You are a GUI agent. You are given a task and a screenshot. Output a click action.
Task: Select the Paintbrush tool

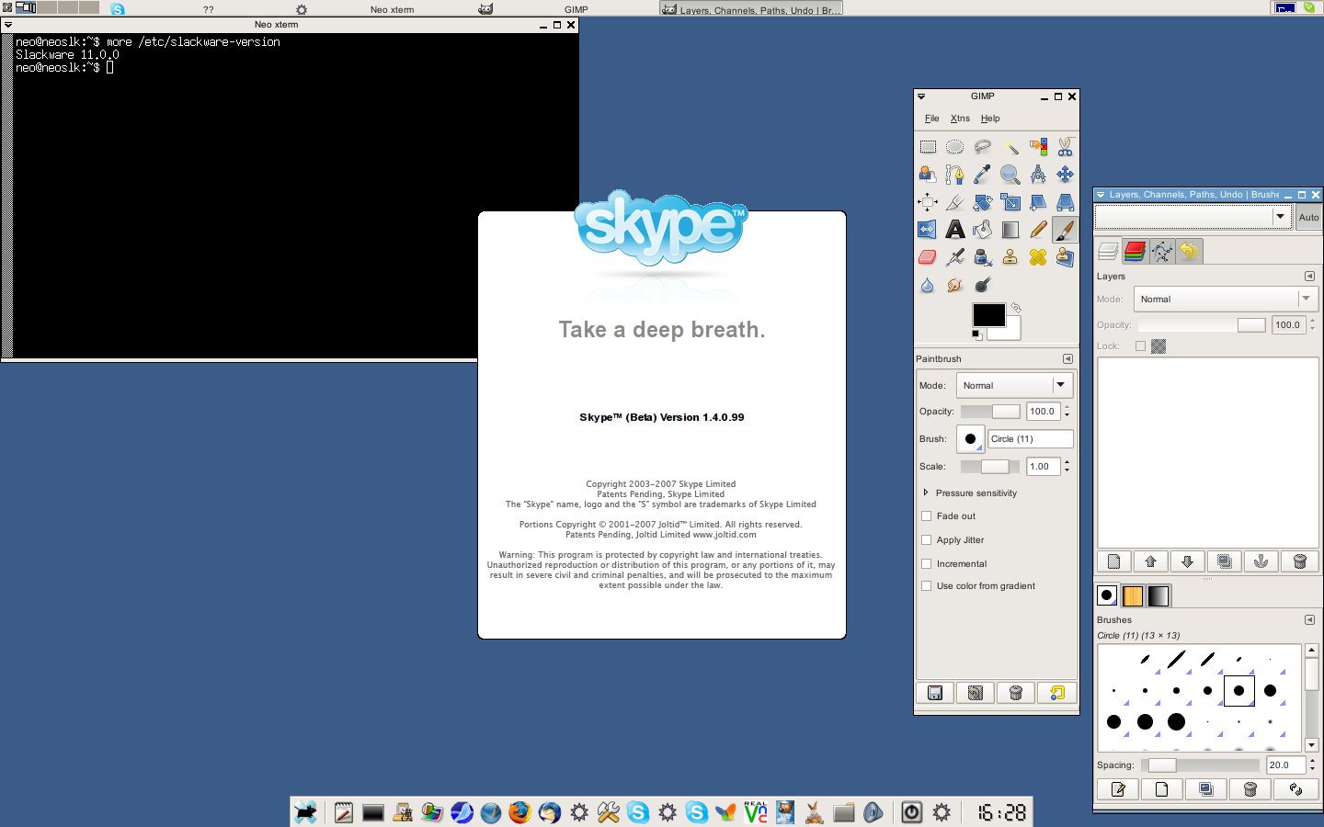click(x=1065, y=230)
